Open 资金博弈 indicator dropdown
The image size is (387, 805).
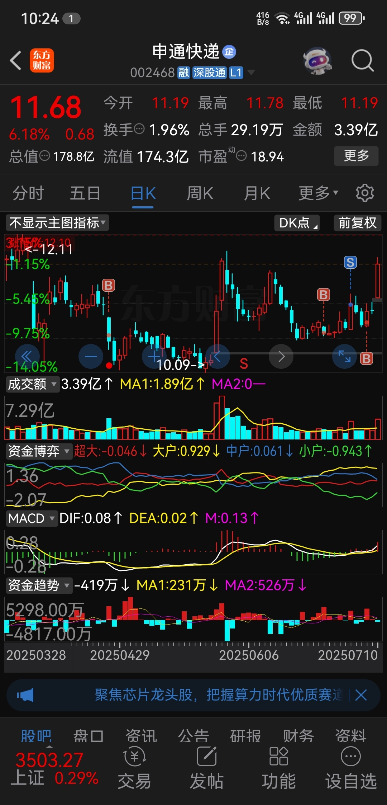point(38,451)
